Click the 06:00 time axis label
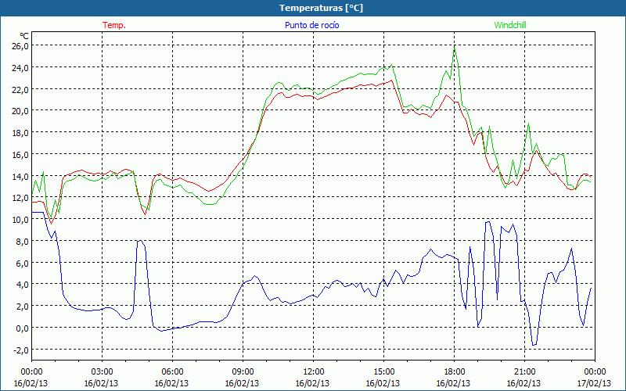This screenshot has height=391, width=626. point(172,372)
